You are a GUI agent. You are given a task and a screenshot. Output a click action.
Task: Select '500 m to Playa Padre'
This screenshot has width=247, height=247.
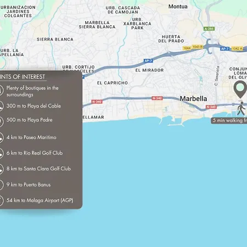click(x=30, y=120)
